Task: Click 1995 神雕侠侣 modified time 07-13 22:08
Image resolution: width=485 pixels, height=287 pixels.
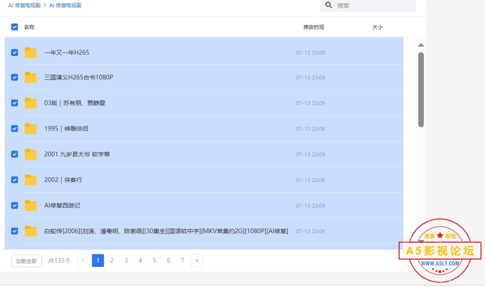Action: (x=310, y=129)
